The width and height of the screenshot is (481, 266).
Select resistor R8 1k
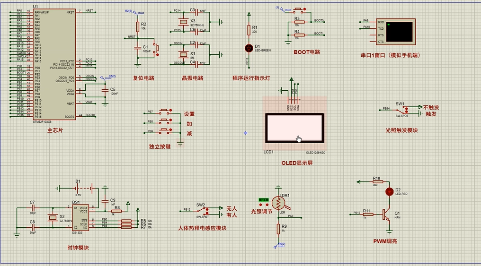116,211
